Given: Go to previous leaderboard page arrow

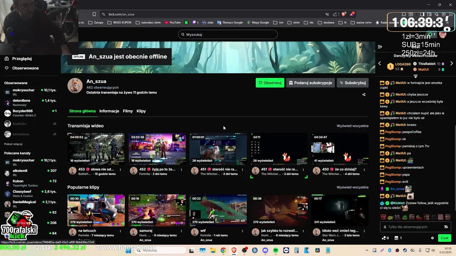Looking at the screenshot, I should tap(379, 63).
